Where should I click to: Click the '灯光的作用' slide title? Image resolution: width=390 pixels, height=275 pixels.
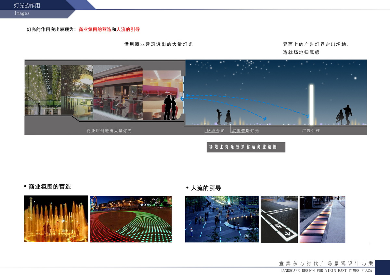click(27, 6)
